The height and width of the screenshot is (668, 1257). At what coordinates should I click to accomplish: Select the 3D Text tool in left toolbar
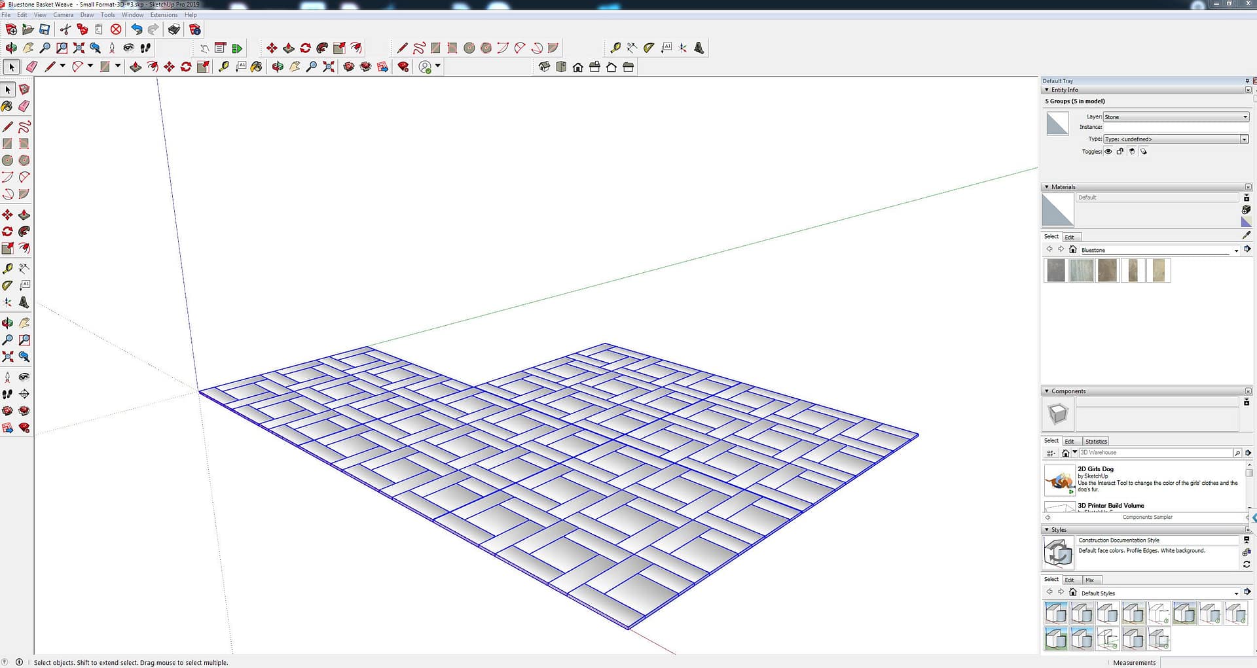point(24,302)
